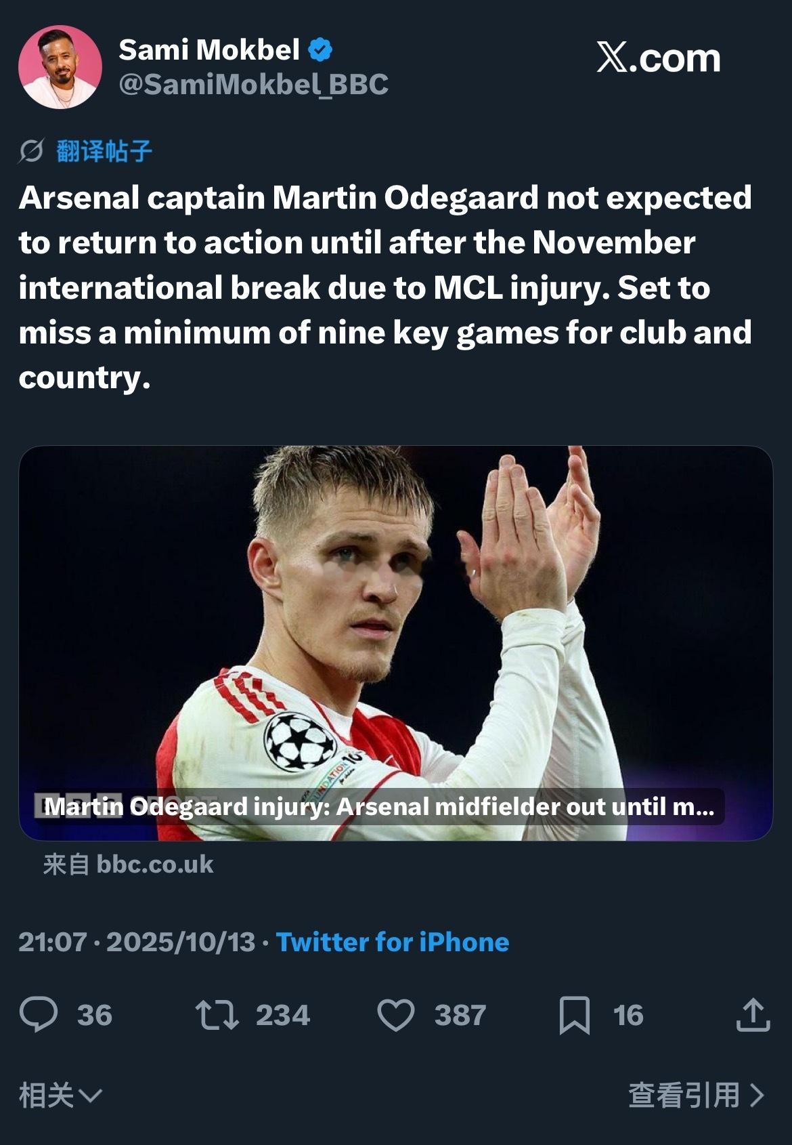792x1145 pixels.
Task: Click the @SamiMokbel_BBC handle
Action: [253, 85]
